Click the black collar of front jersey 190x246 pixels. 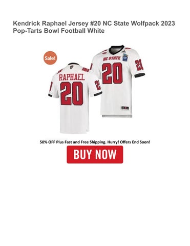click(117, 49)
